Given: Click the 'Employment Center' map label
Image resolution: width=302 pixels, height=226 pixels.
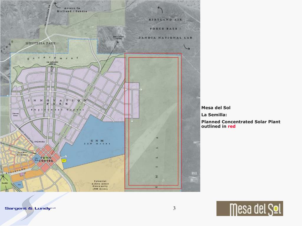Looking at the screenshot, I should [x=58, y=109].
